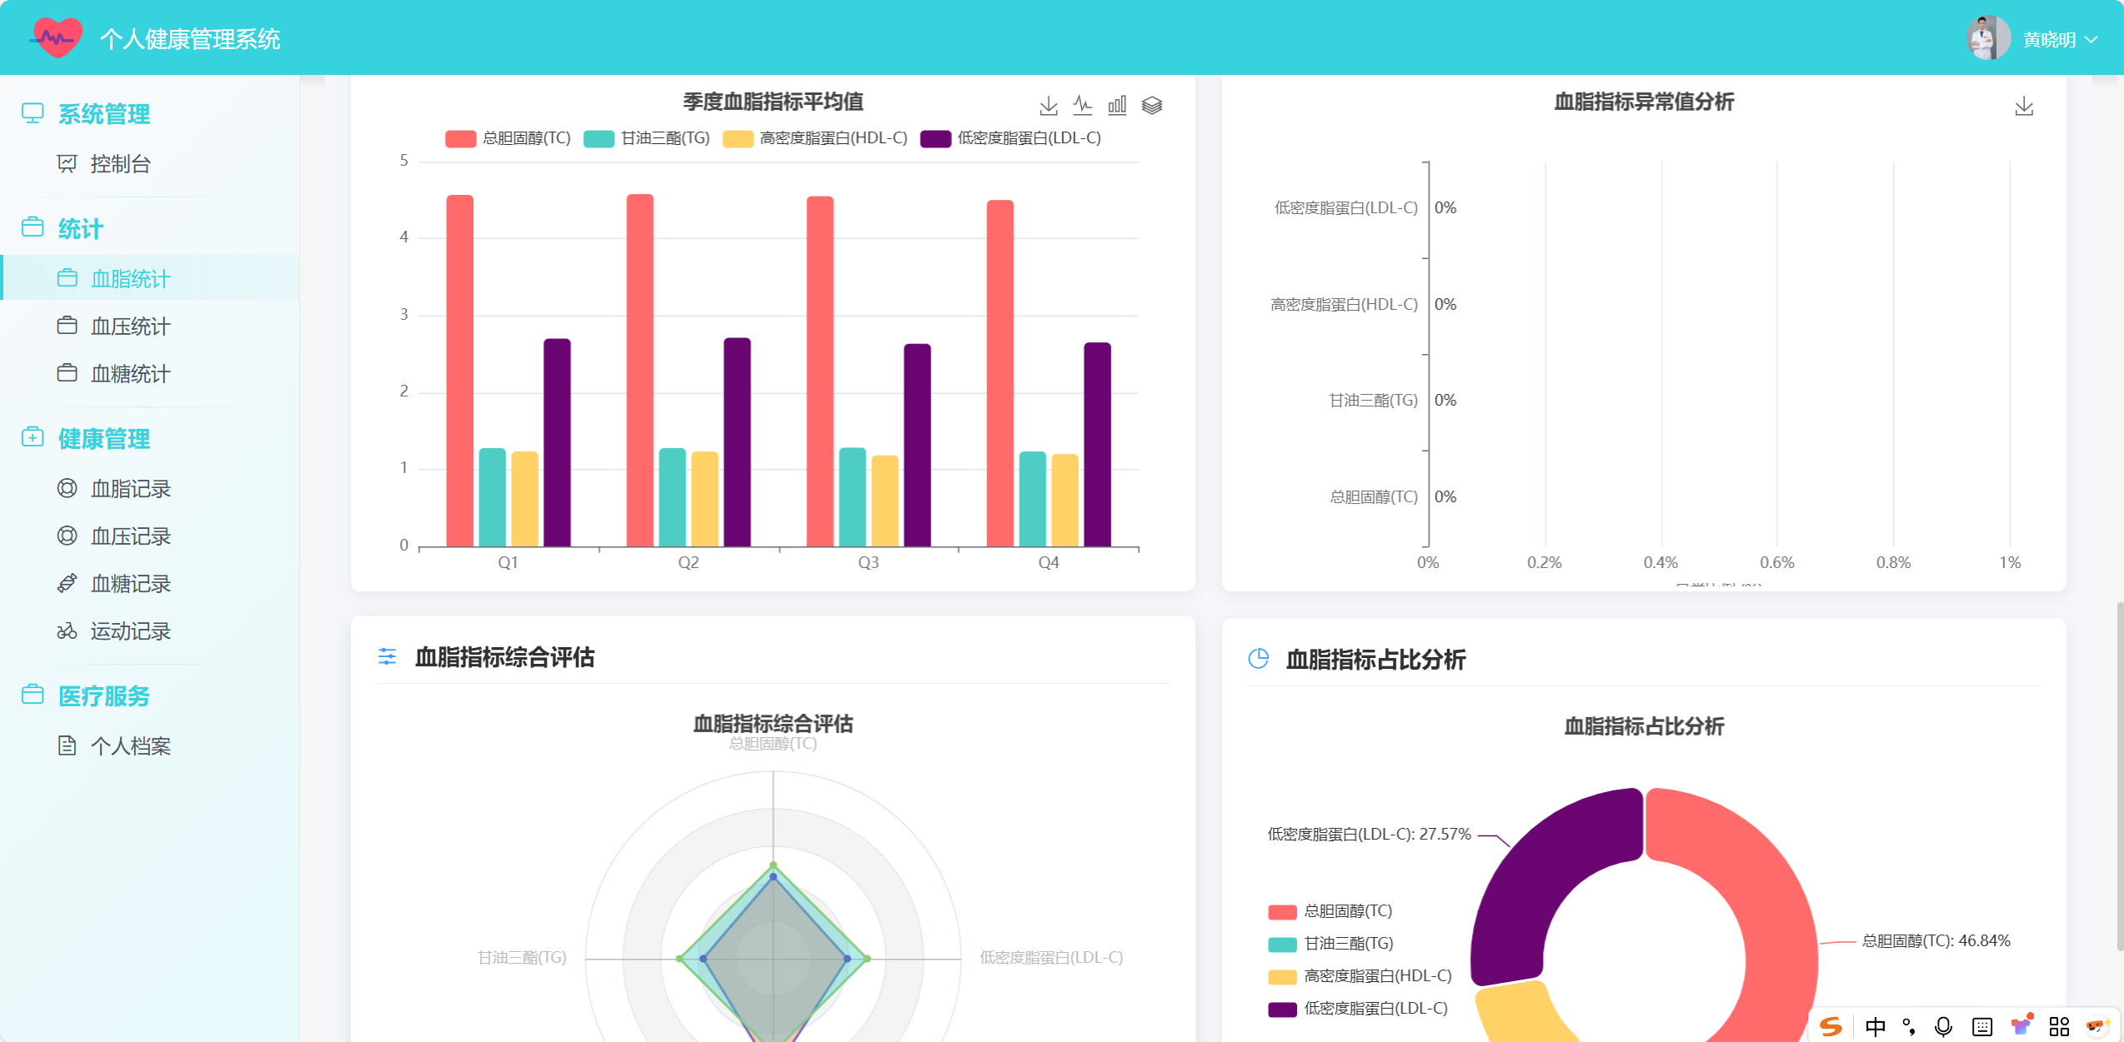Open the 血脂记录 page

[150, 488]
